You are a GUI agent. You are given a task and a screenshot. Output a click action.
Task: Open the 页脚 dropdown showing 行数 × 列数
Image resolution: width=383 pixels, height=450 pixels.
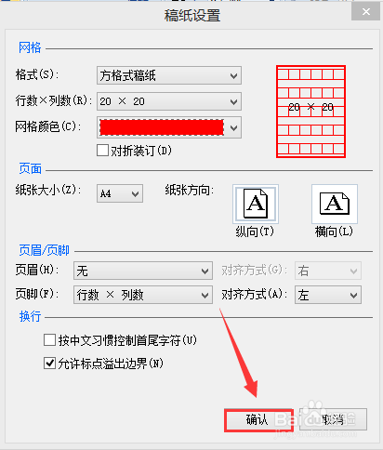[143, 295]
